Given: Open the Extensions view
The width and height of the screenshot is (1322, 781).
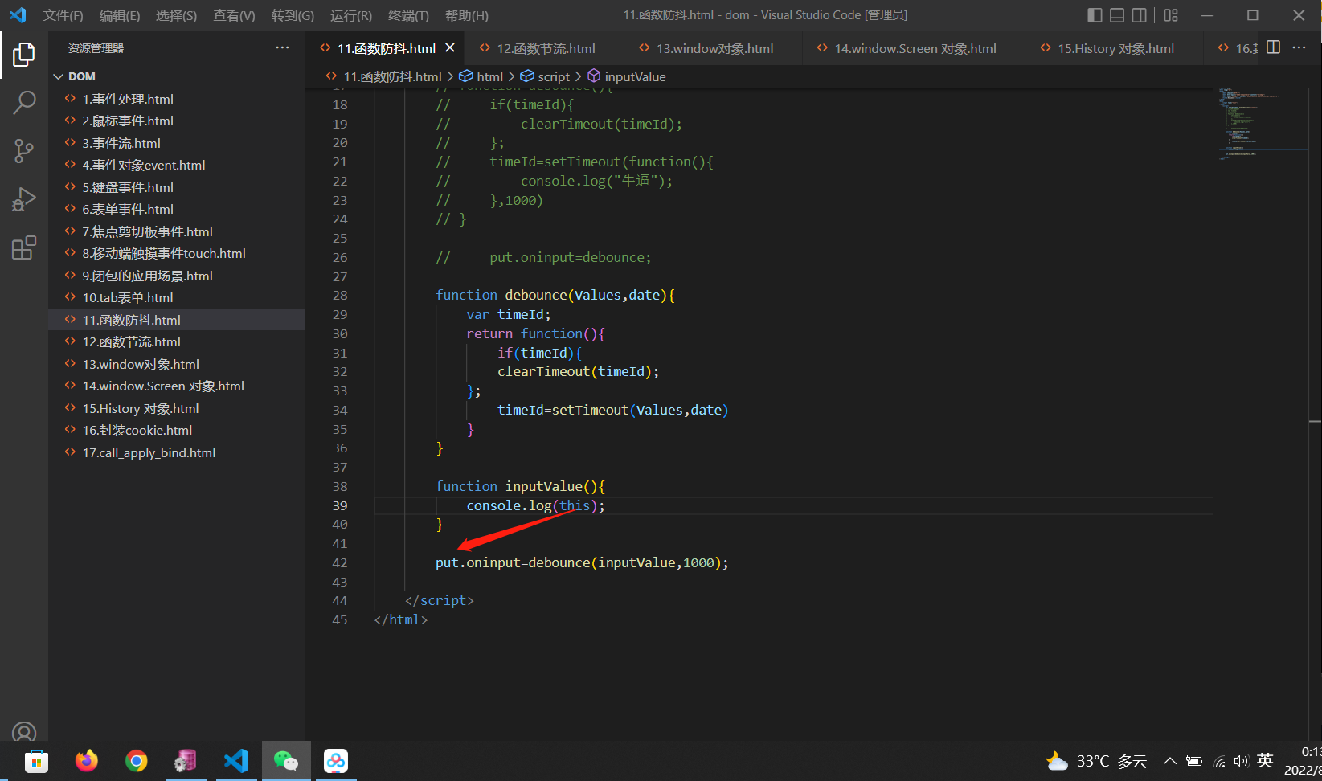Looking at the screenshot, I should point(24,247).
